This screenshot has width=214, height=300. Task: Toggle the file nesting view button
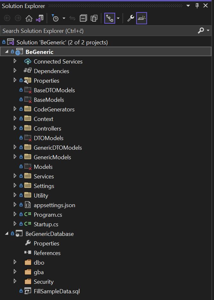click(x=110, y=19)
